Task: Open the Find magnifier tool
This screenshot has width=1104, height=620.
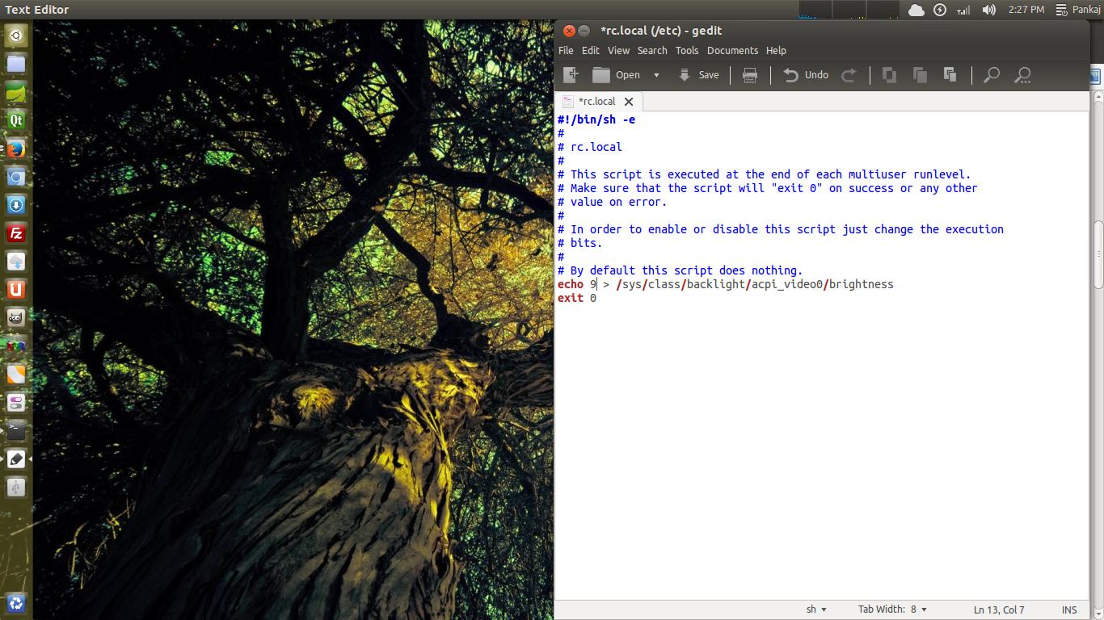Action: coord(992,75)
